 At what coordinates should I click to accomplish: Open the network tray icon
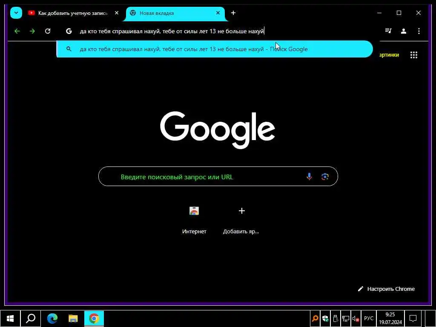click(x=346, y=318)
